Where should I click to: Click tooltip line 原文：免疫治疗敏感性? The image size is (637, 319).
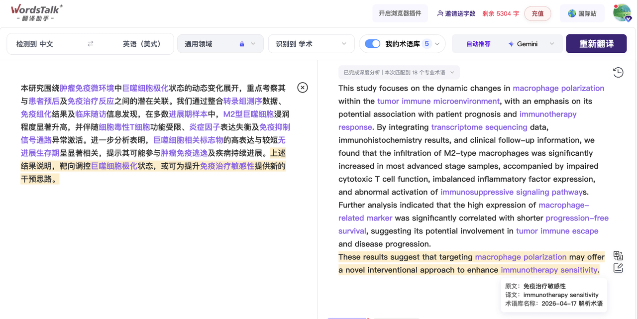pos(535,286)
